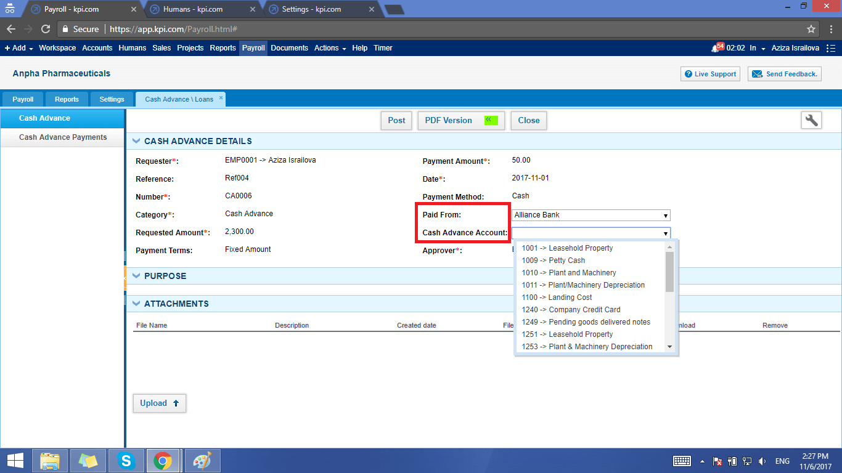The width and height of the screenshot is (842, 473).
Task: Click the upload arrow on Upload button
Action: click(x=176, y=403)
